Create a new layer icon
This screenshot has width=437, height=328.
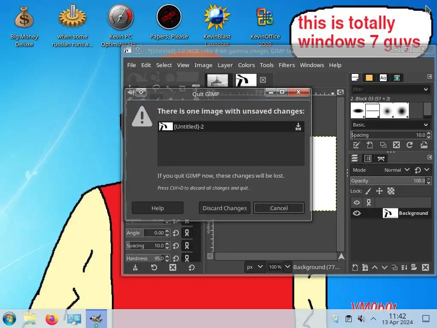point(355,267)
